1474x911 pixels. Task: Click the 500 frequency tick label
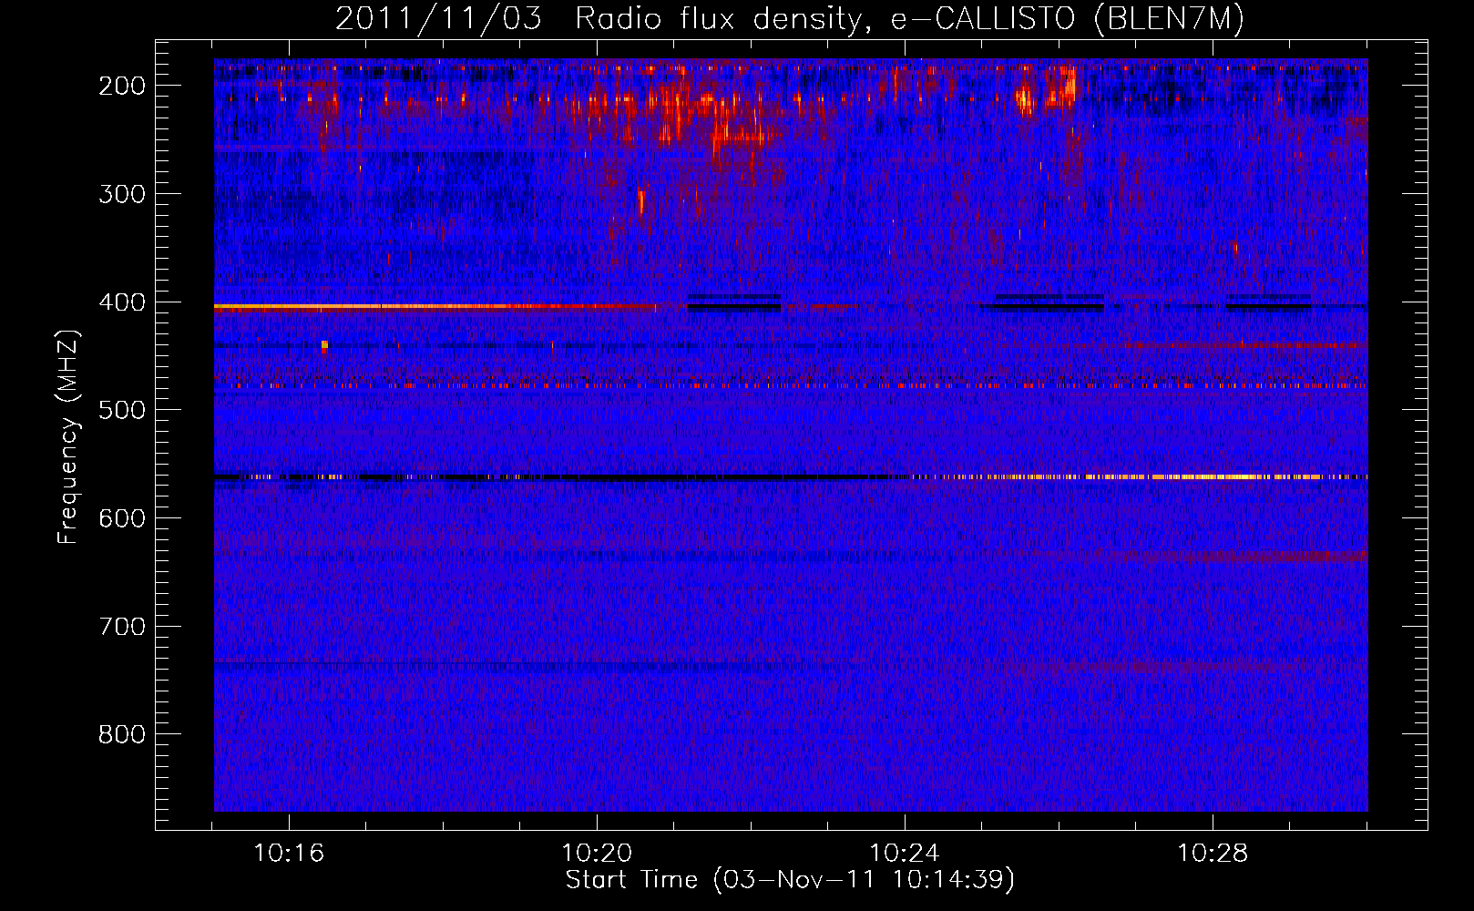122,410
